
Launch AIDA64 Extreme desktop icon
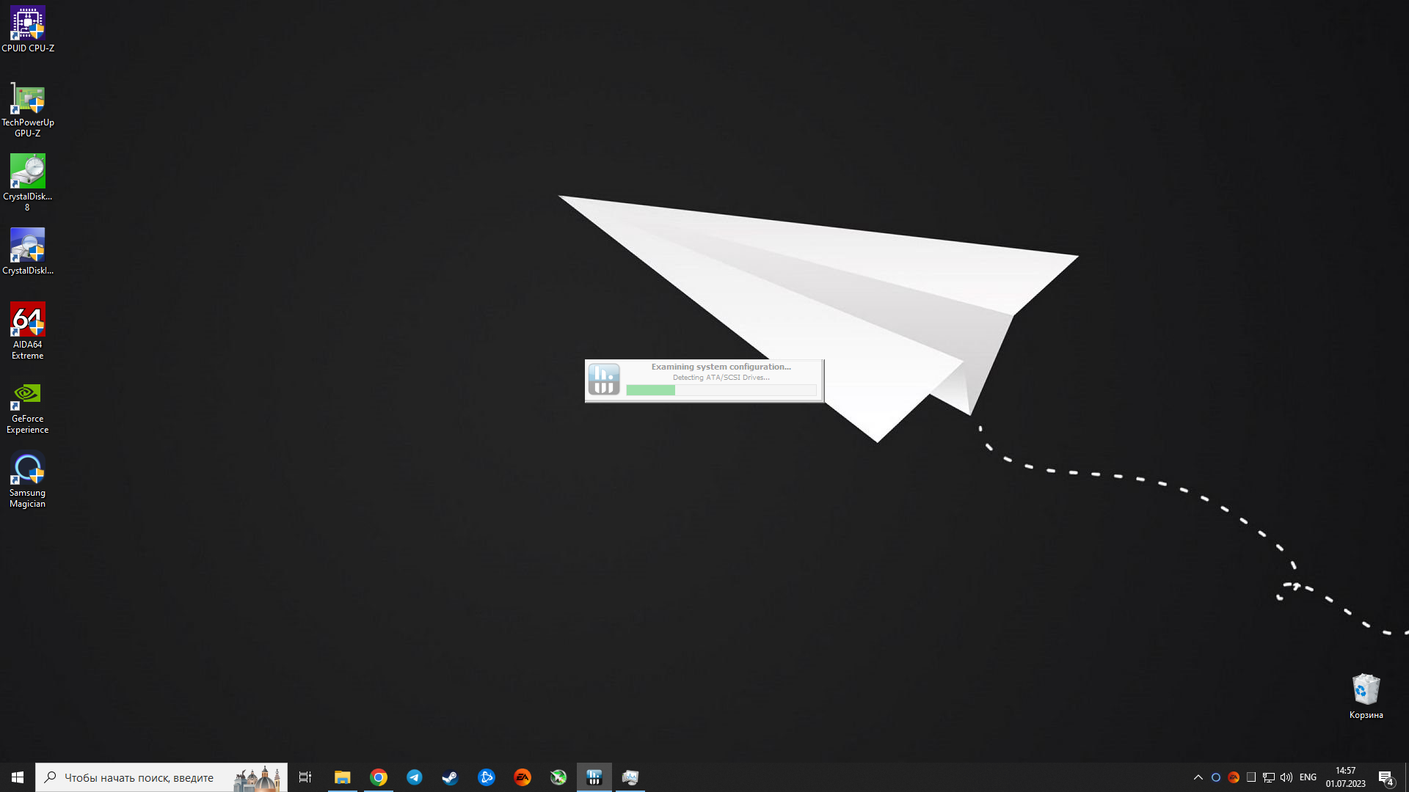pos(28,321)
